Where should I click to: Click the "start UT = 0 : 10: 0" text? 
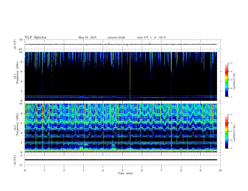point(151,37)
